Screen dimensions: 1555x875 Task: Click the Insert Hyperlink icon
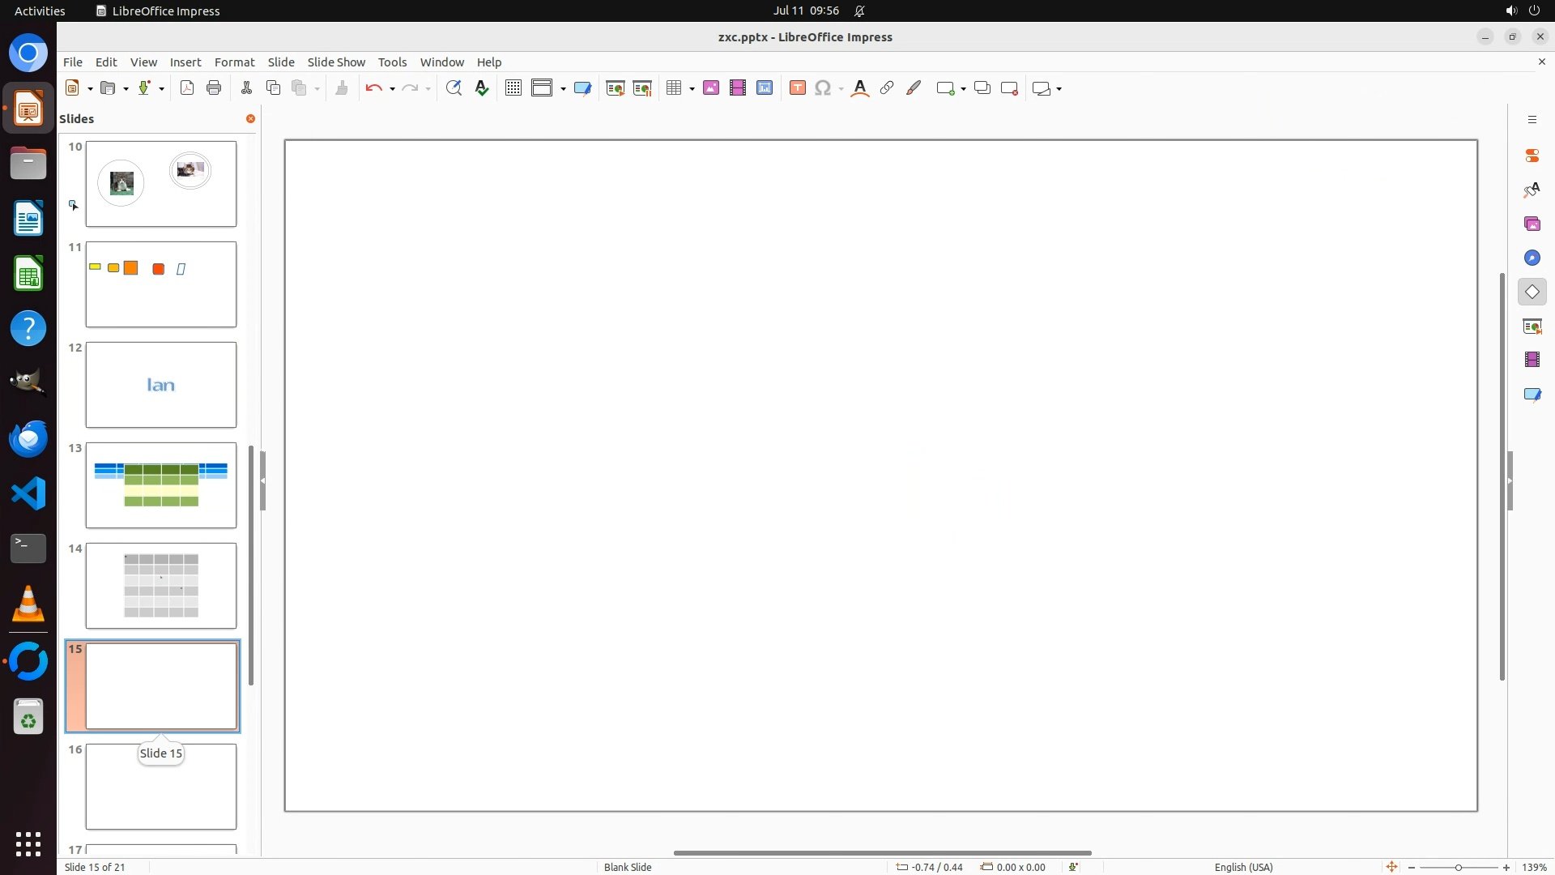point(887,88)
